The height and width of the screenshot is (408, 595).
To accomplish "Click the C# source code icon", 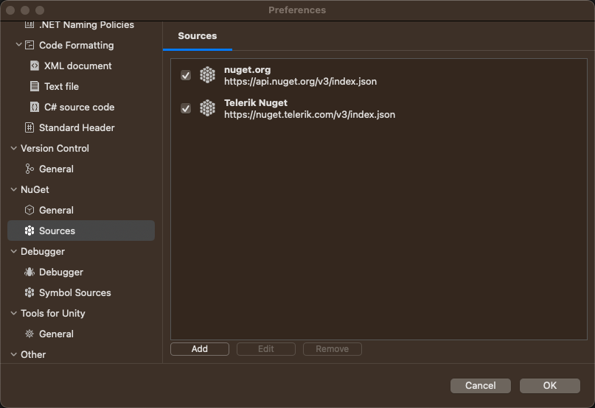I will click(x=35, y=107).
